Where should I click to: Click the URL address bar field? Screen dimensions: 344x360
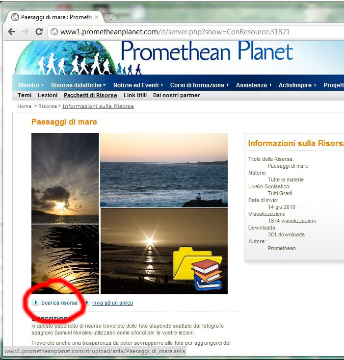196,32
